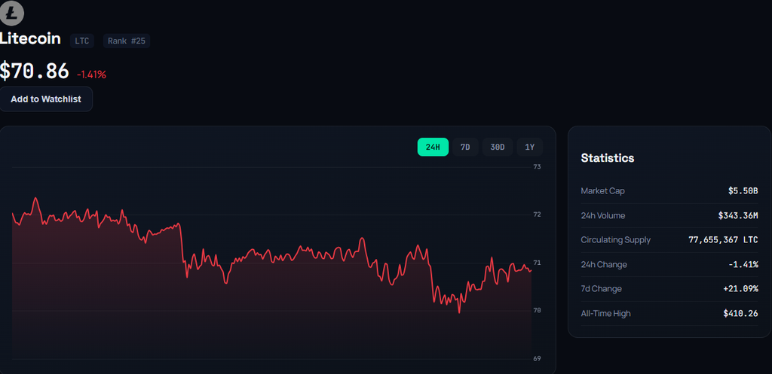
Task: Click the 71 axis label on chart
Action: click(x=537, y=263)
